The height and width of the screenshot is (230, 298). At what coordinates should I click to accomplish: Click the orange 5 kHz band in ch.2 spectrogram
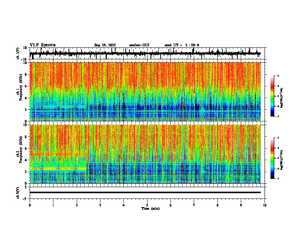[58, 155]
